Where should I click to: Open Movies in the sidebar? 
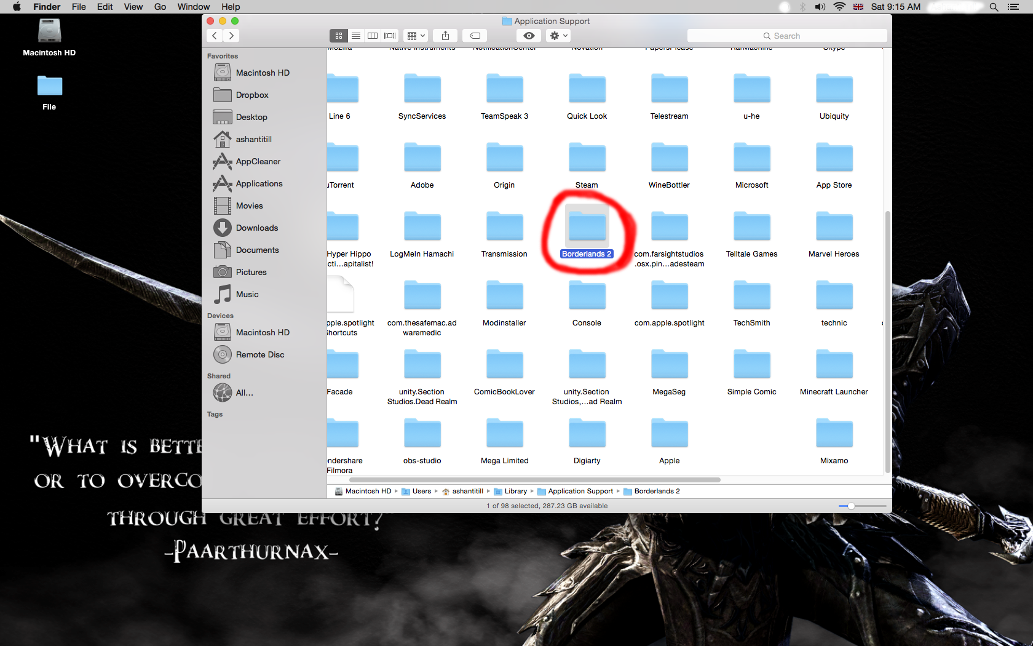[x=264, y=205]
